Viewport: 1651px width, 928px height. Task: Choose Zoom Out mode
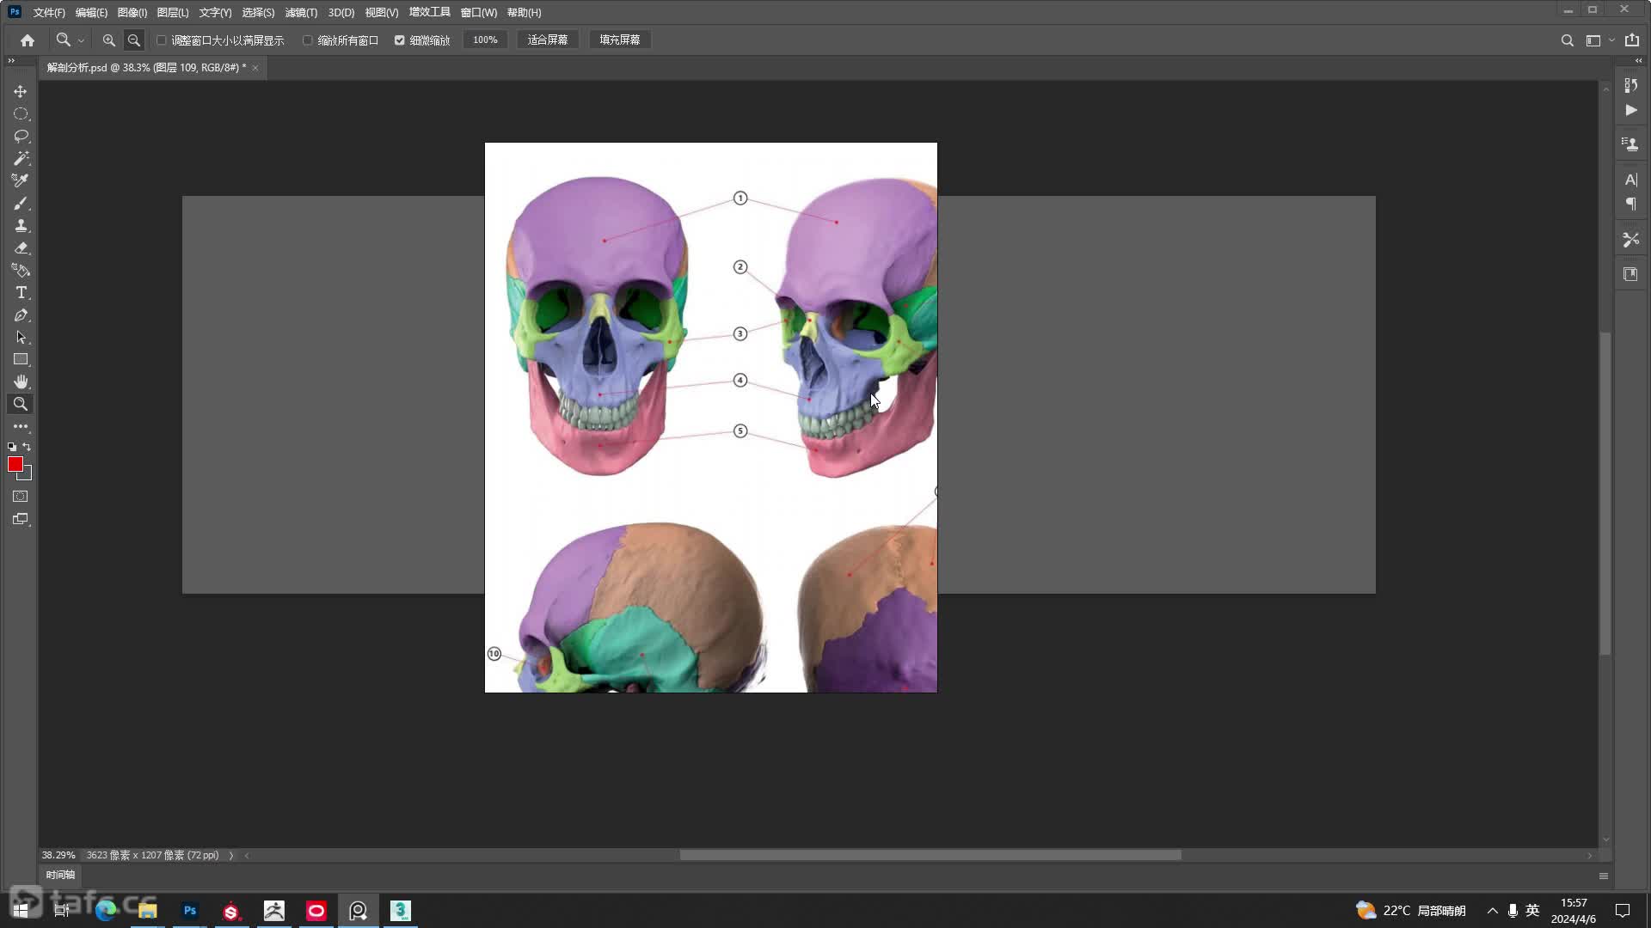click(x=134, y=40)
